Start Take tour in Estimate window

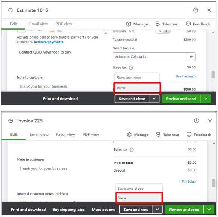pyautogui.click(x=167, y=24)
